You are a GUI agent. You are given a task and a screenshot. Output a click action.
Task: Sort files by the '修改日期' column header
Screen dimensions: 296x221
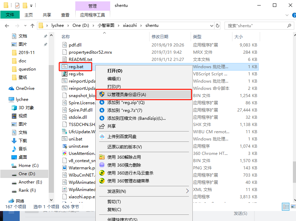click(x=160, y=36)
